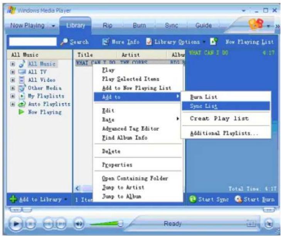Click the Stop button

pos(31,224)
